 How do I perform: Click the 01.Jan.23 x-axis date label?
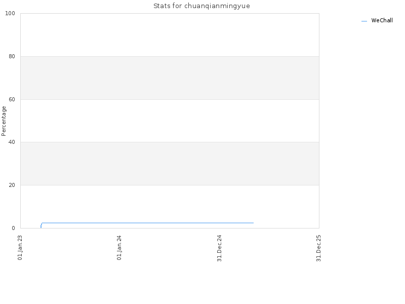pyautogui.click(x=20, y=247)
